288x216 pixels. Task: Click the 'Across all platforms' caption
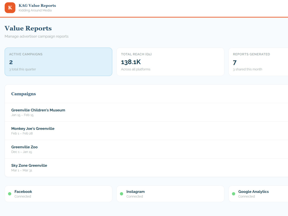tap(136, 69)
